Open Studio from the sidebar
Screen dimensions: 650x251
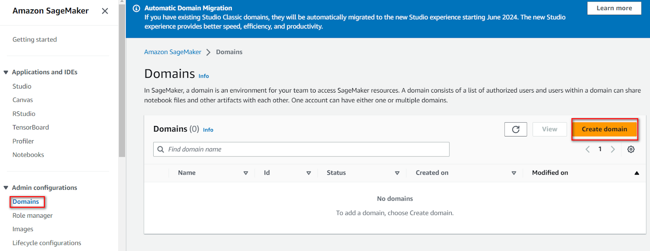pos(22,86)
